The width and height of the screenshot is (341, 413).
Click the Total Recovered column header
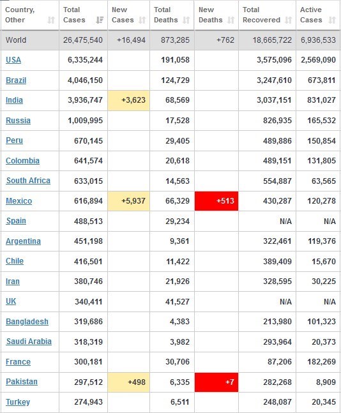267,15
